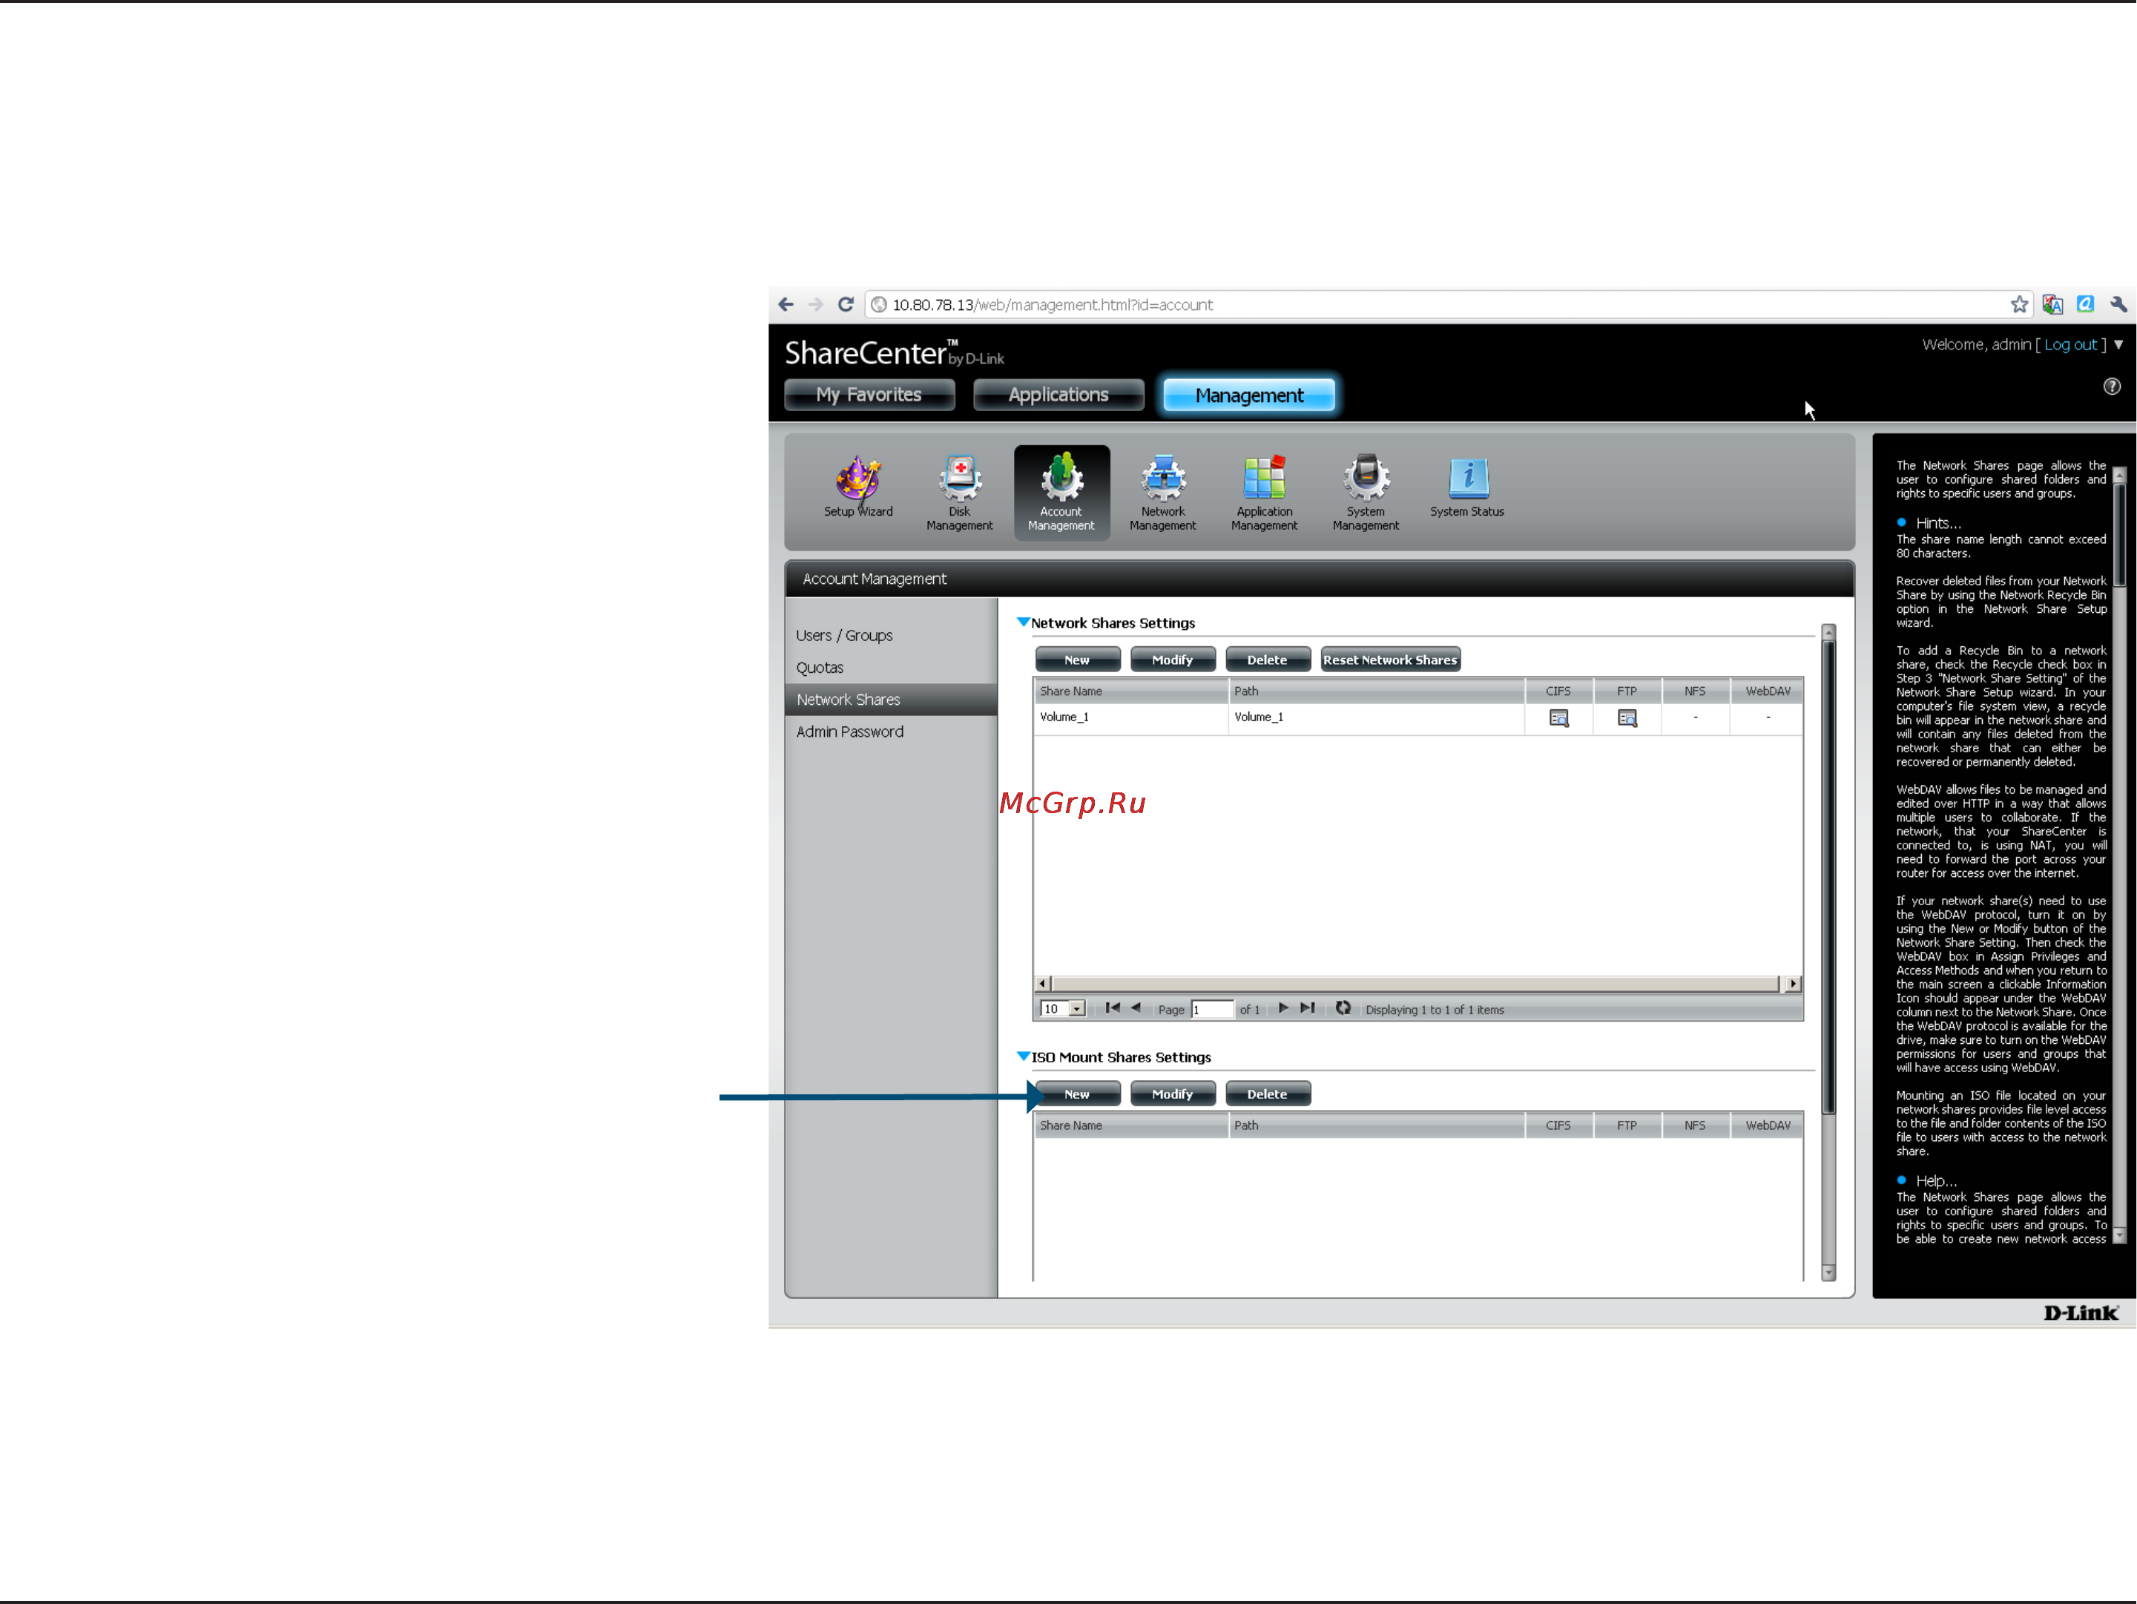
Task: Switch to the Management tab
Action: (x=1248, y=394)
